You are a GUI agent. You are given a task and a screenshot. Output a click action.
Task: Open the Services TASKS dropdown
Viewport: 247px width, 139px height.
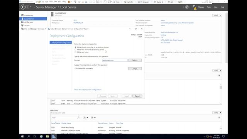coord(217,113)
